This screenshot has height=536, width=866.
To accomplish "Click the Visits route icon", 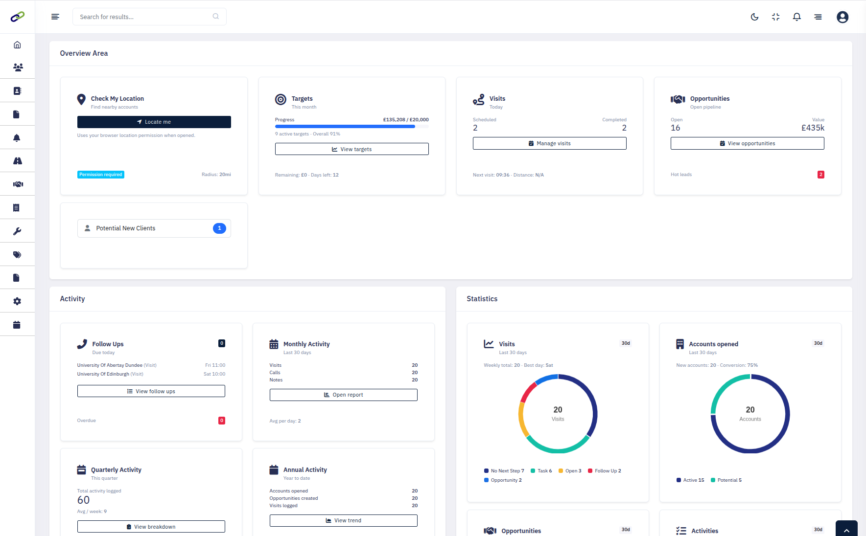I will point(479,100).
